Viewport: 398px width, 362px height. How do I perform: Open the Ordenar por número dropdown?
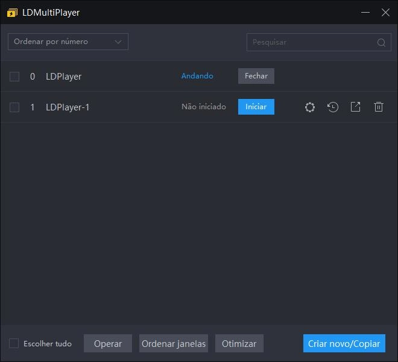(x=68, y=42)
